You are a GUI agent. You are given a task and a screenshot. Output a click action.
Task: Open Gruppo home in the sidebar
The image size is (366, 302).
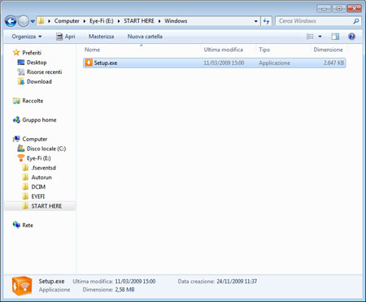click(39, 119)
